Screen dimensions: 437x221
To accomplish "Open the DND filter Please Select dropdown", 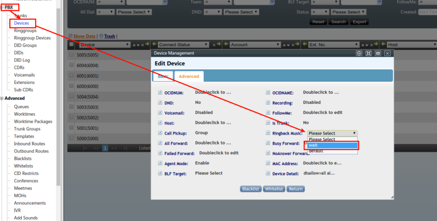I will coord(241,12).
